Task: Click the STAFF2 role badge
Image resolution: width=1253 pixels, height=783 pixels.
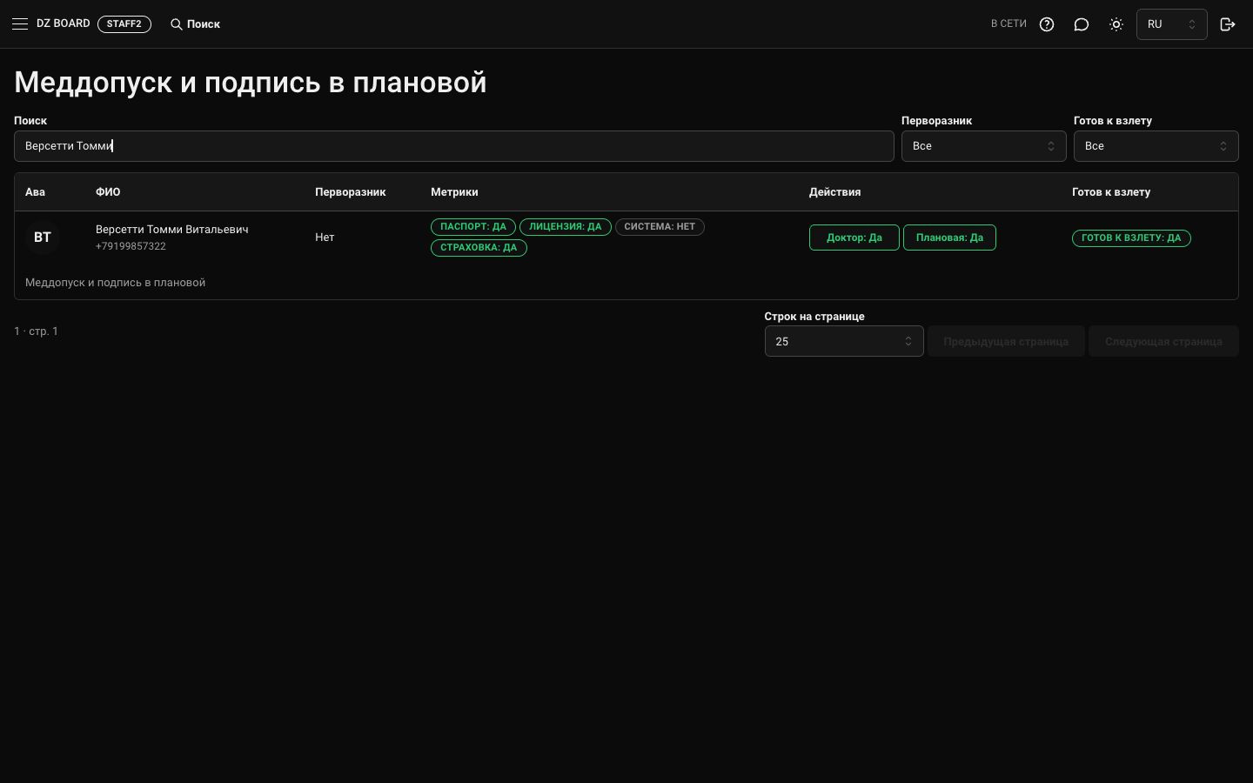Action: [x=124, y=24]
